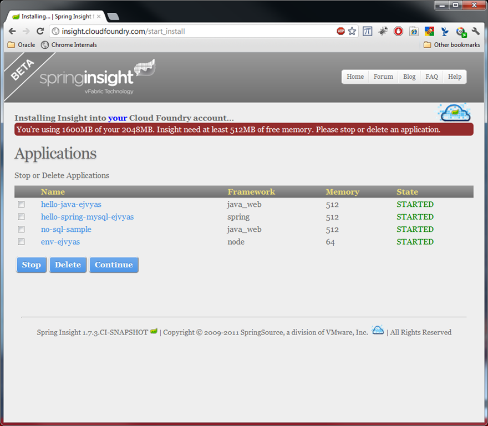The width and height of the screenshot is (488, 426).
Task: Close the Installing Spring Insight tab
Action: 99,17
